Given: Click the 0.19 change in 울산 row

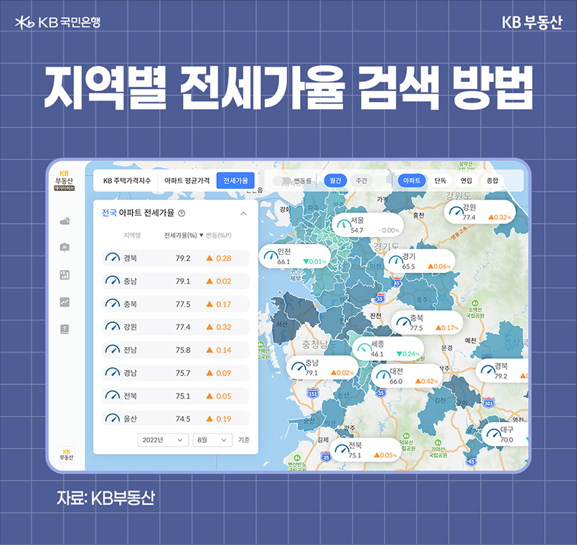Looking at the screenshot, I should pyautogui.click(x=224, y=419).
